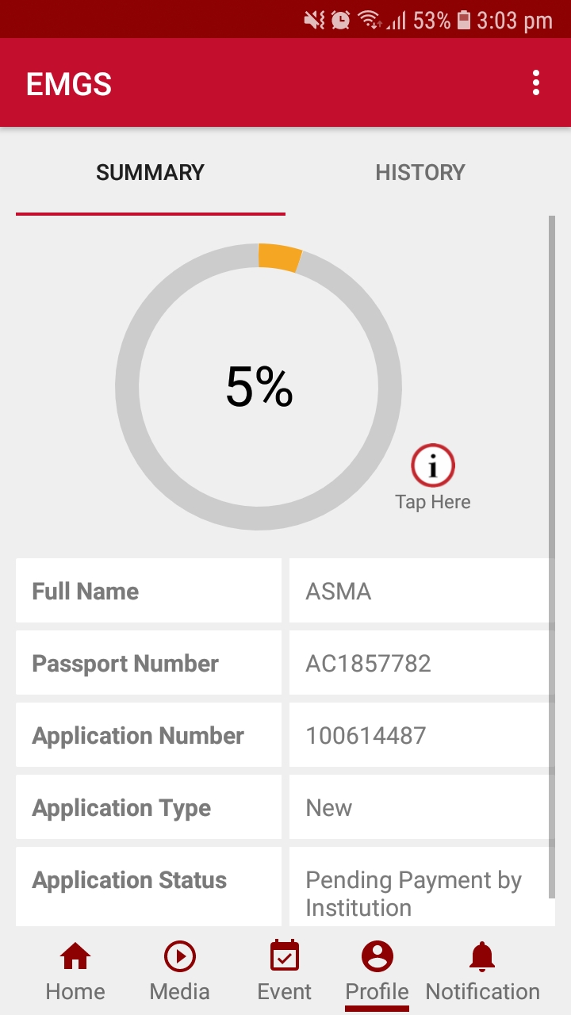The width and height of the screenshot is (571, 1015).
Task: Open the Media section play icon
Action: (180, 957)
